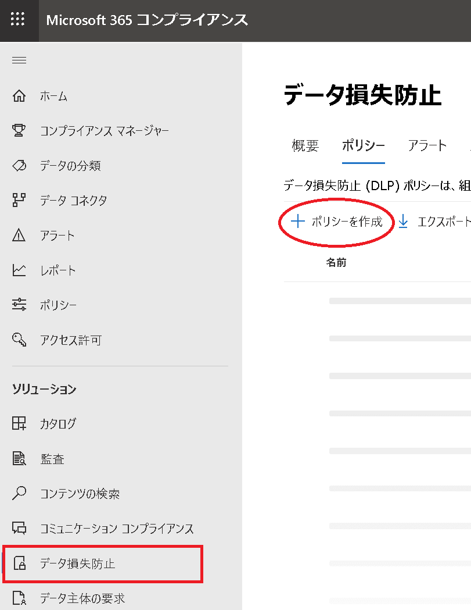The width and height of the screenshot is (471, 610).
Task: Click the audit document icon
Action: click(19, 459)
